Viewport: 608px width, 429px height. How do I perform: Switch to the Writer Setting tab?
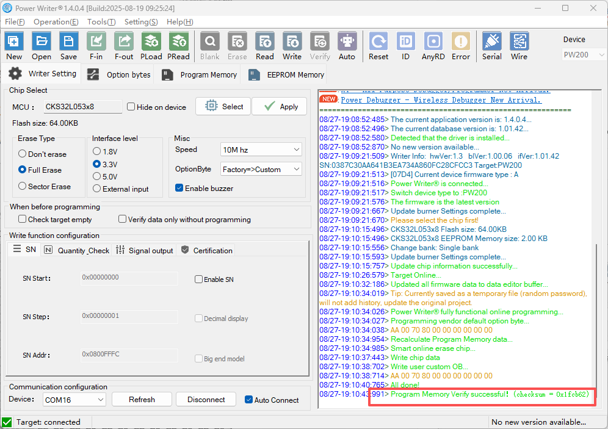pyautogui.click(x=42, y=74)
